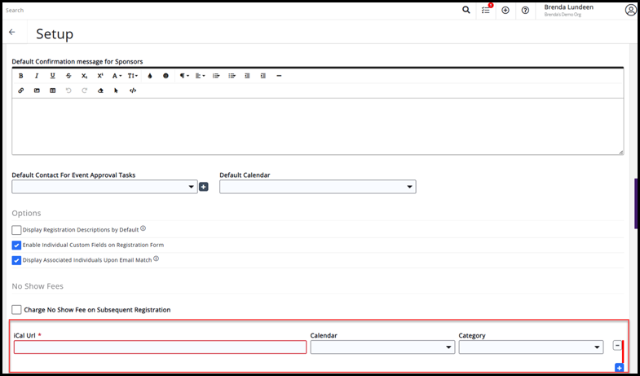Click the Insert Link icon
This screenshot has width=640, height=376.
point(21,91)
